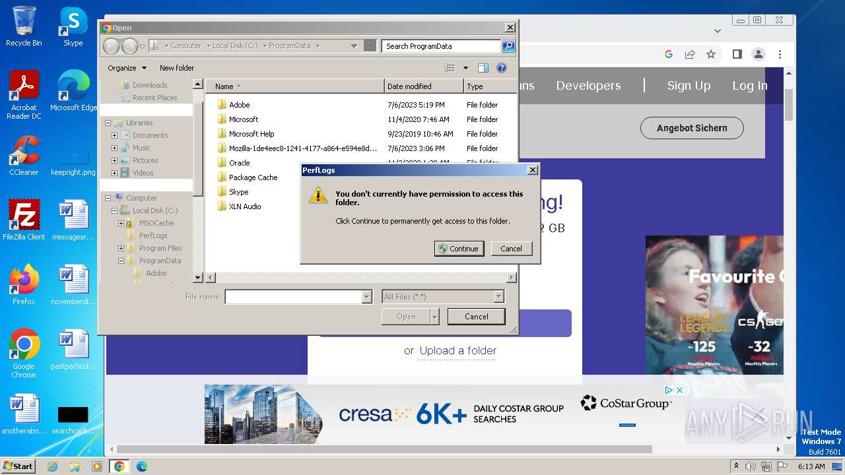Open Microsoft Edge desktop shortcut
Screen dimensions: 845x475
73,91
